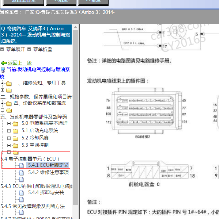Click the current-section icon beside 当前:发动机电气控制
This screenshot has height=219, width=219.
click(x=3, y=70)
